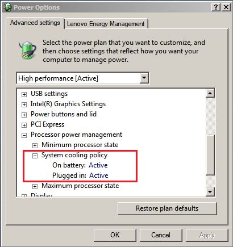Expand Power buttons and lid node
Image resolution: width=233 pixels, height=247 pixels.
coord(24,115)
